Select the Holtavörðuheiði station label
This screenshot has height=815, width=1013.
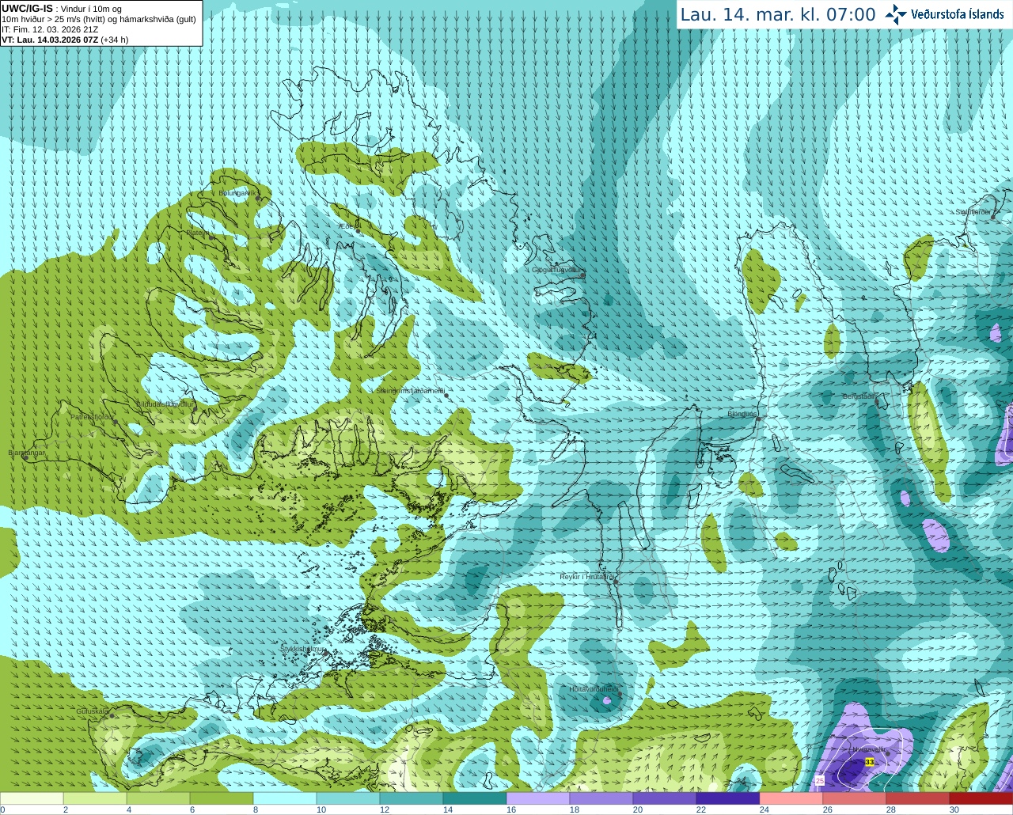593,689
